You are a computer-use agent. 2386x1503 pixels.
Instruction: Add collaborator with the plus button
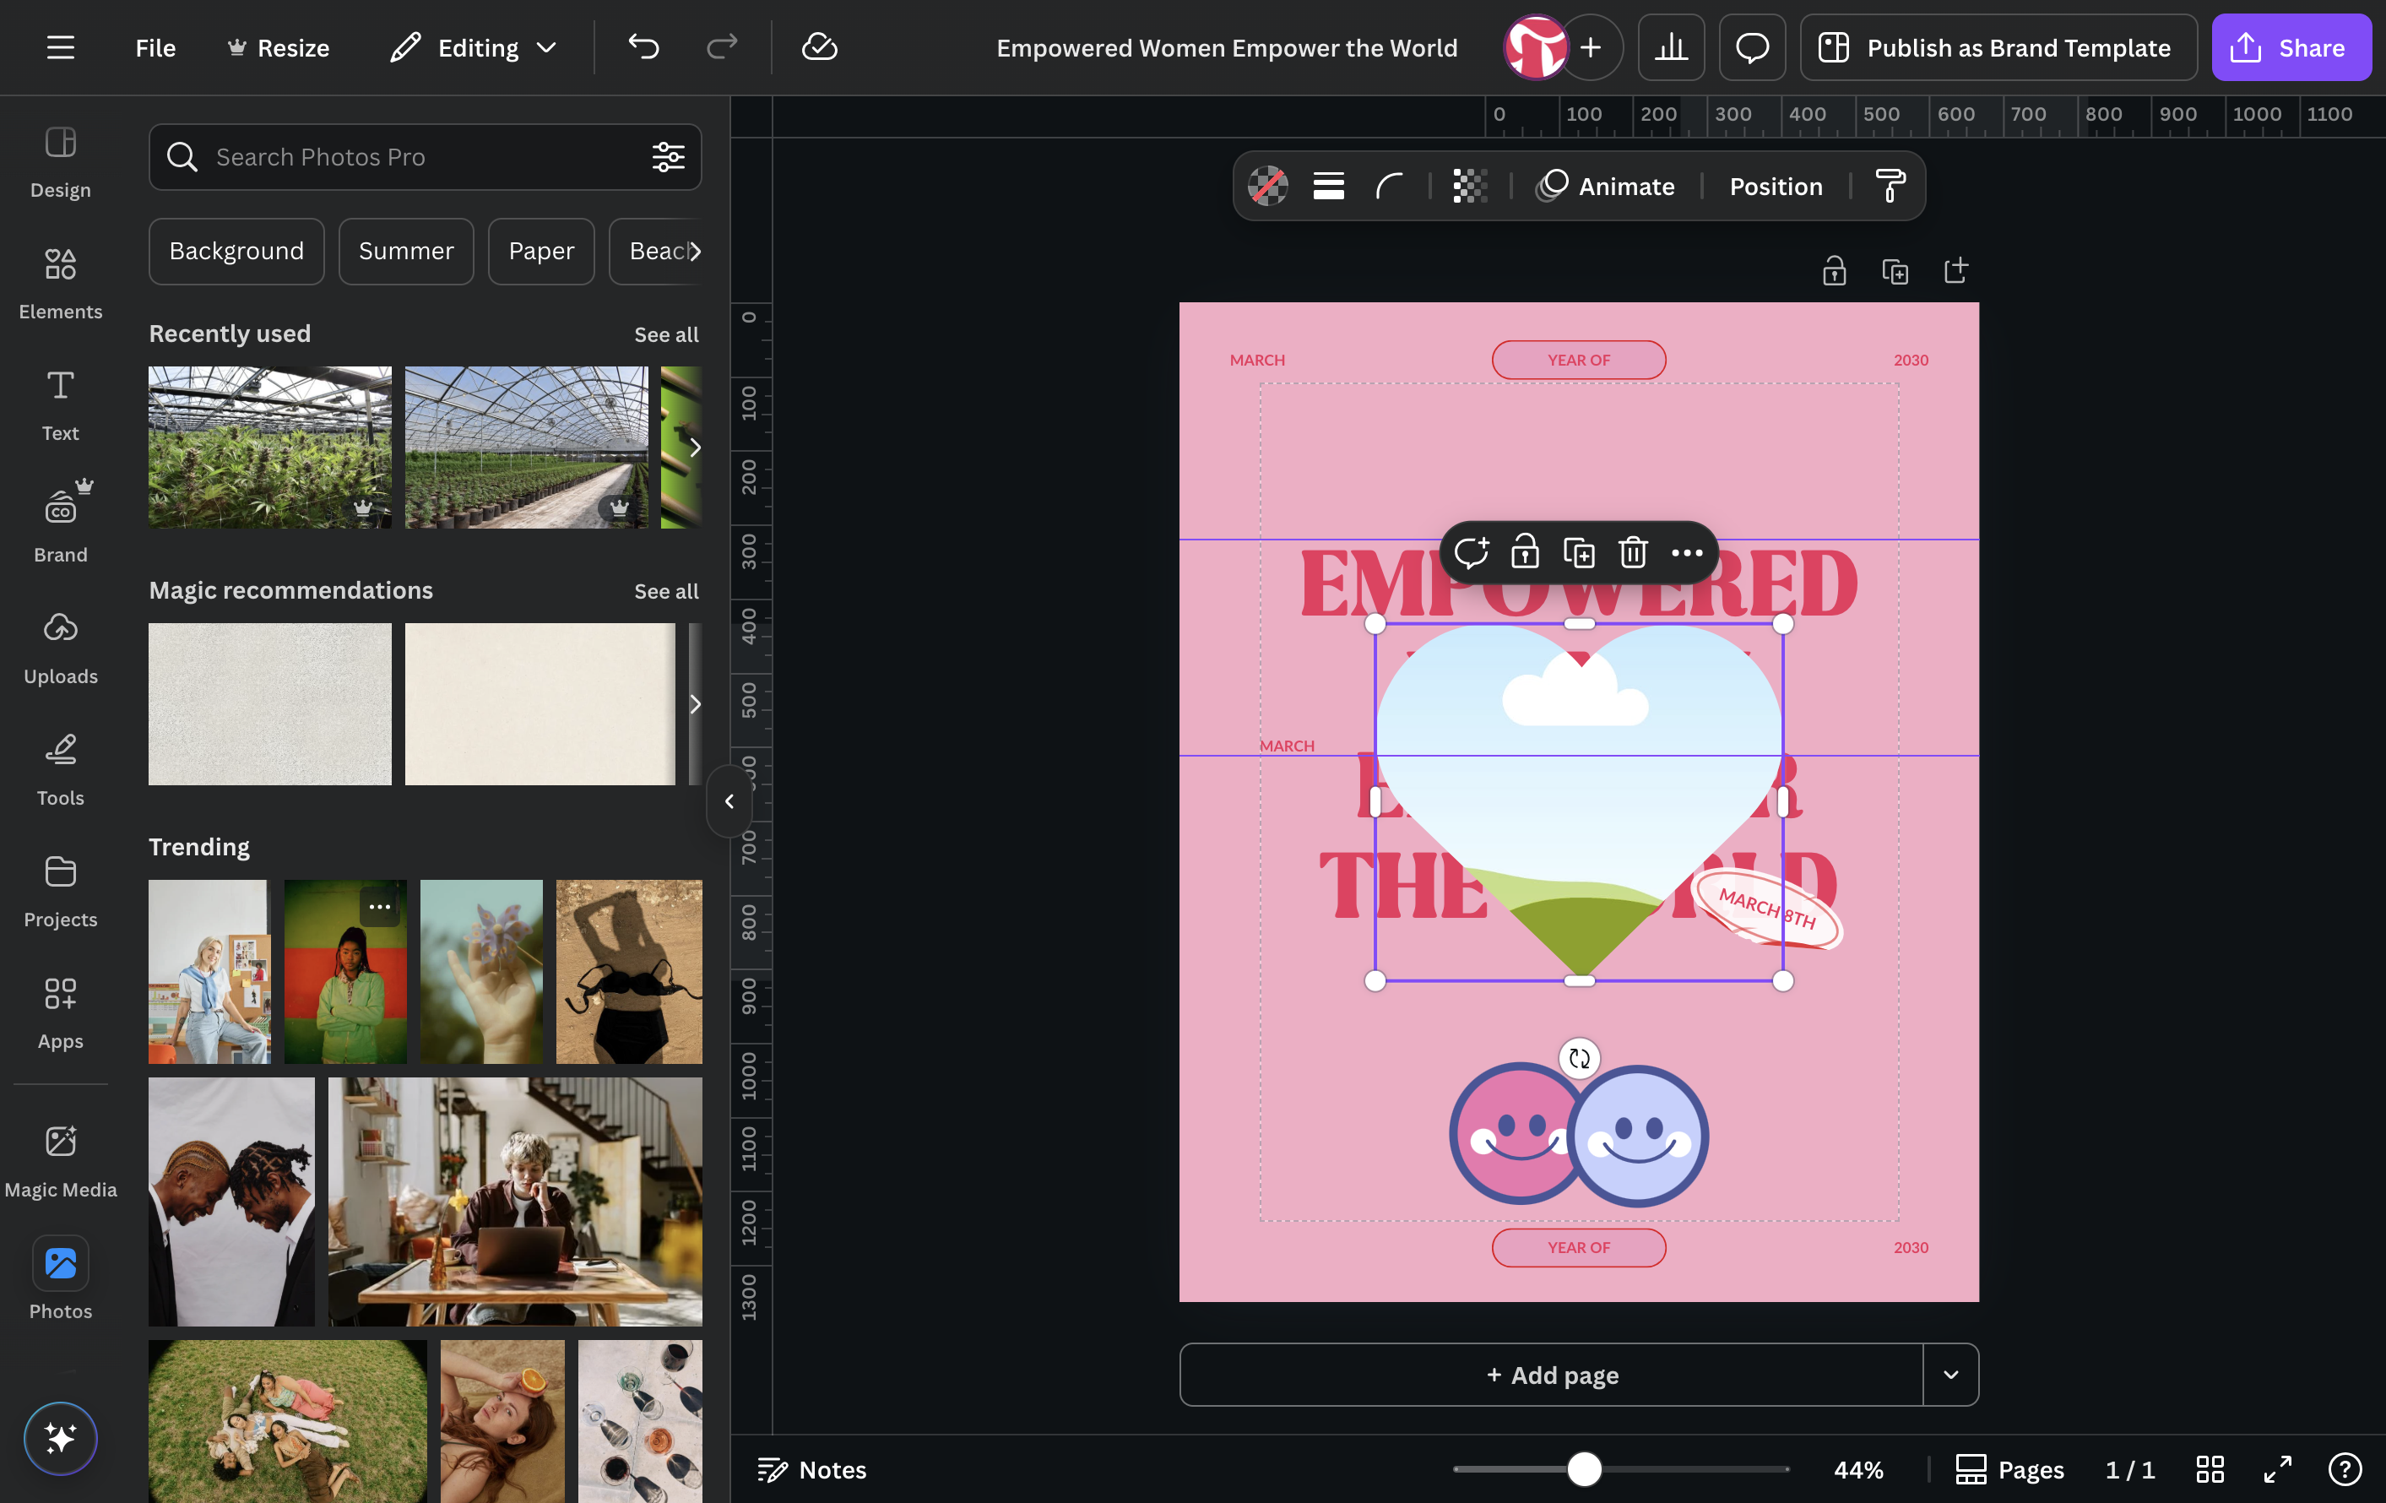click(x=1591, y=47)
